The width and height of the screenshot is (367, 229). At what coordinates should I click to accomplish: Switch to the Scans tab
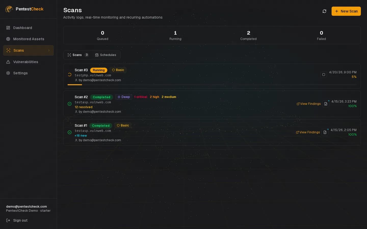[x=78, y=55]
